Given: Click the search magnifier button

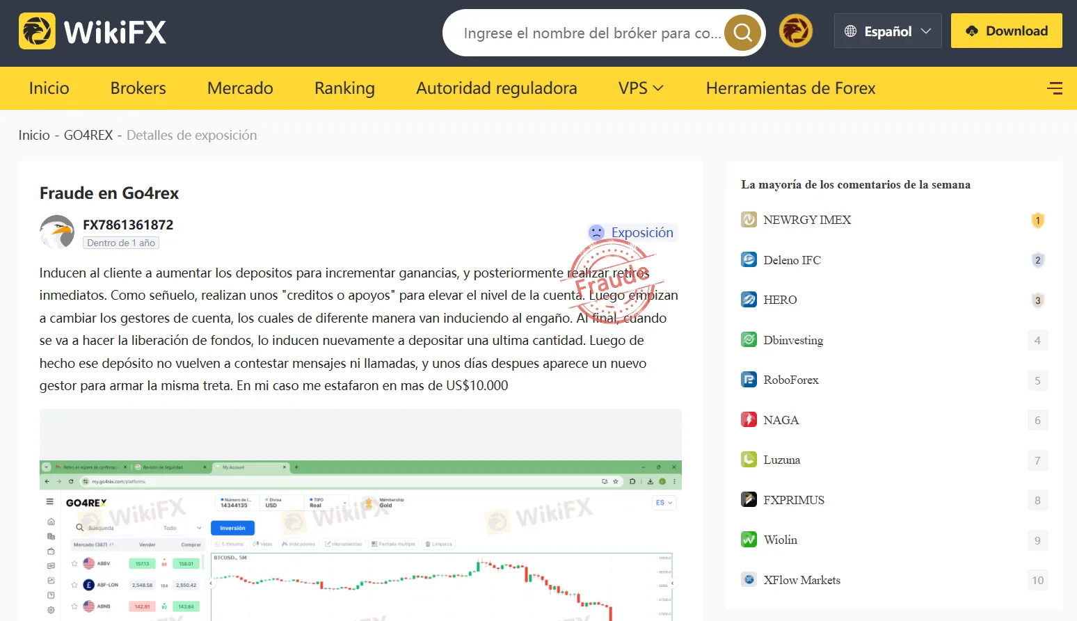Looking at the screenshot, I should point(742,33).
